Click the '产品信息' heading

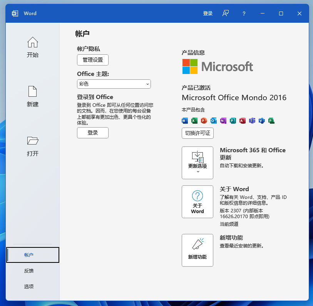[x=193, y=52]
